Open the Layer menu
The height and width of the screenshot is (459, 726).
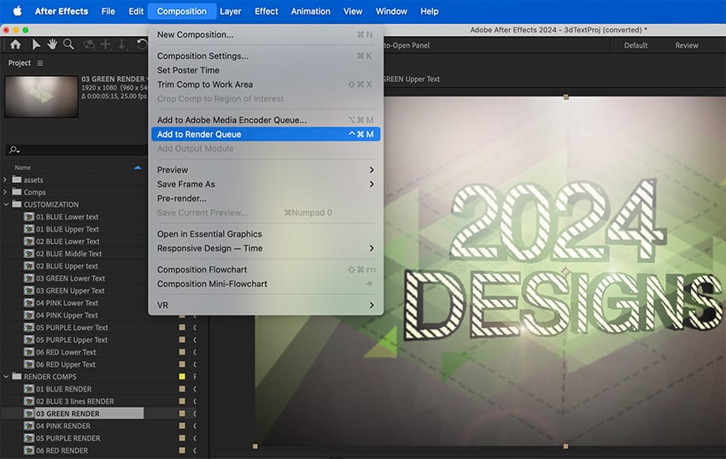(x=230, y=11)
